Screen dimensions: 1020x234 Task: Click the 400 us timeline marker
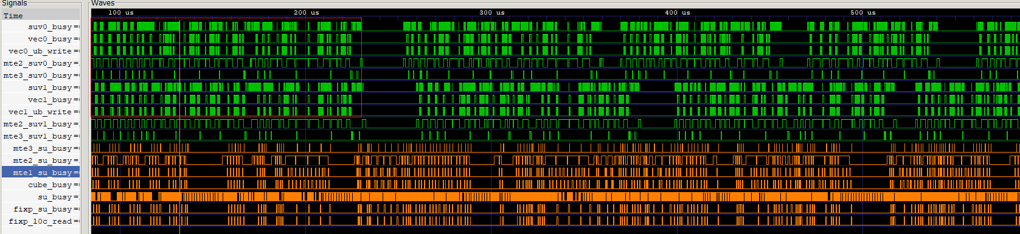coord(677,12)
